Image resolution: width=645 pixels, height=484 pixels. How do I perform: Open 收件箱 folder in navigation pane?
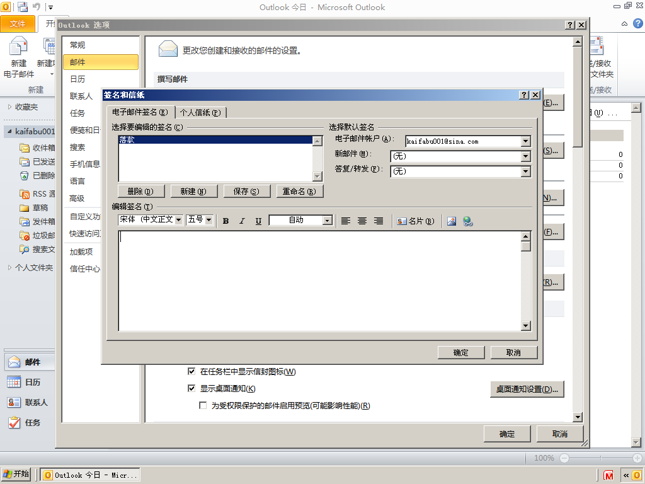[x=37, y=147]
